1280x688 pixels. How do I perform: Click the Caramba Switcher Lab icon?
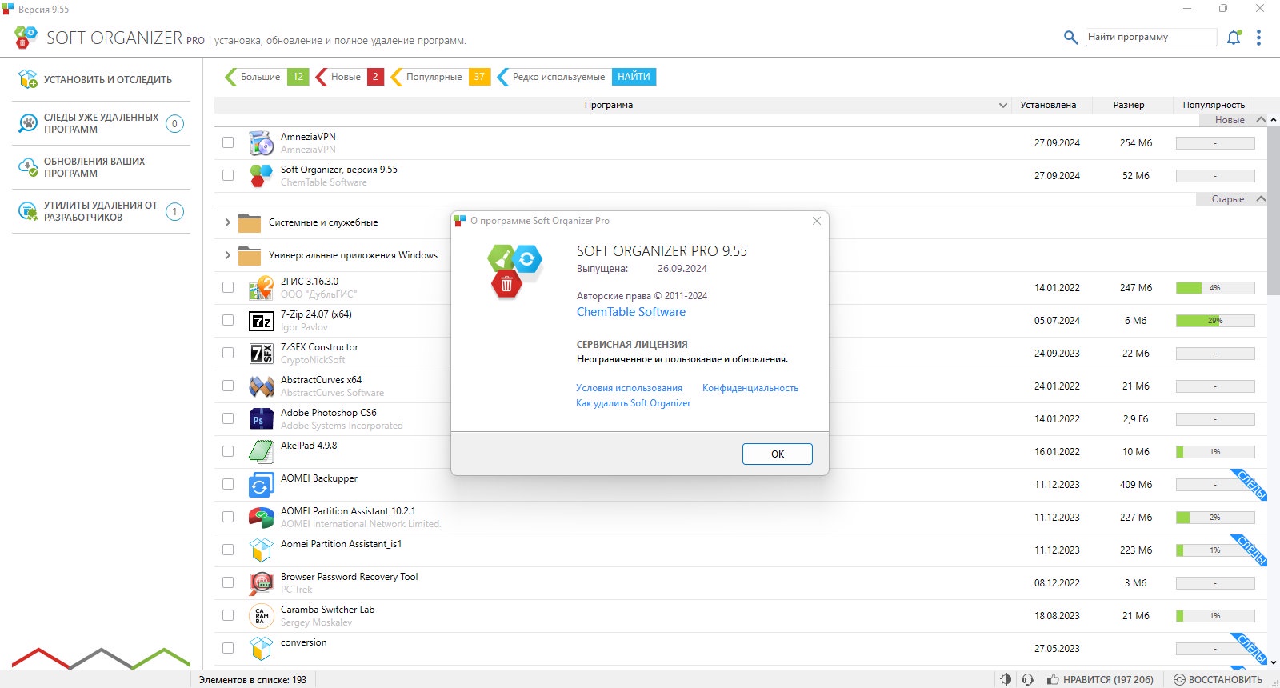click(262, 615)
